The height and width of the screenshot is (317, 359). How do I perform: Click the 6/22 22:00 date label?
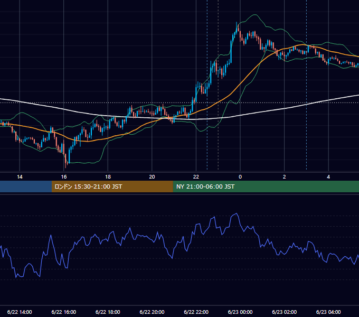(196, 312)
